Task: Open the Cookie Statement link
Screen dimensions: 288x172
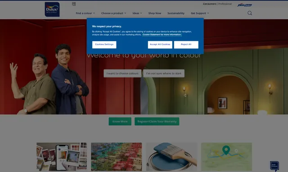Action: tap(162, 34)
